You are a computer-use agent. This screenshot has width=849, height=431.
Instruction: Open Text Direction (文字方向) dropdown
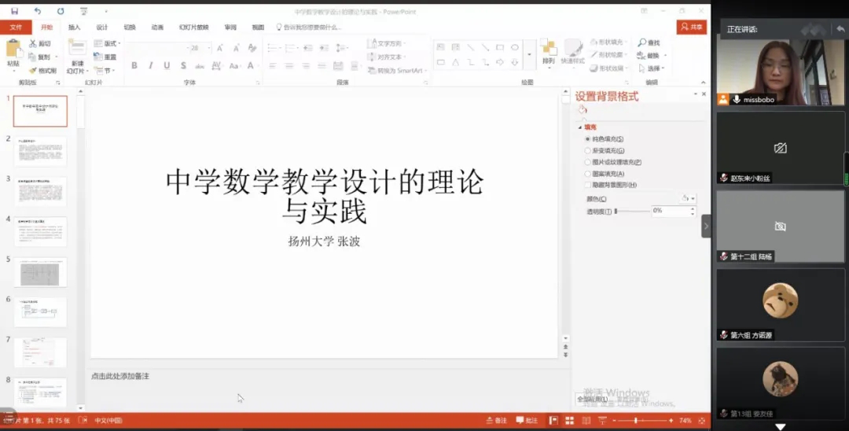pos(388,43)
